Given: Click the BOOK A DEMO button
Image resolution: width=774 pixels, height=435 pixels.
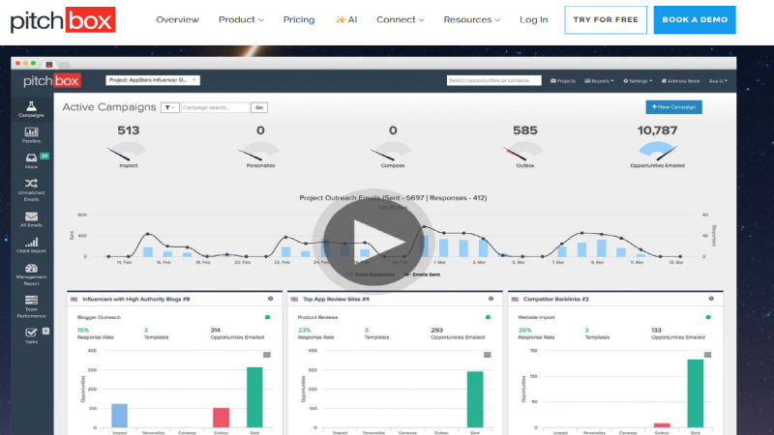Looking at the screenshot, I should click(695, 19).
